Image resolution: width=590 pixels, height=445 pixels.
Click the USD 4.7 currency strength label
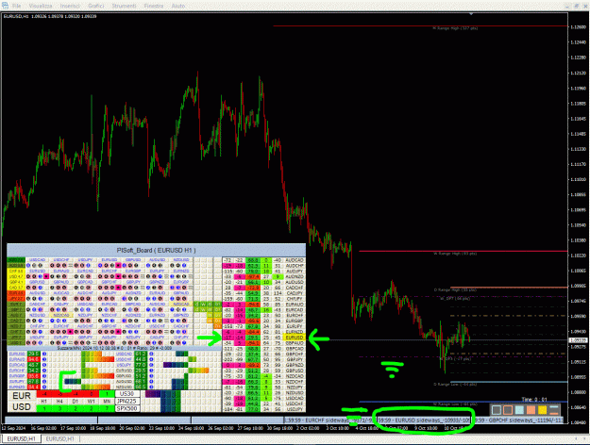(16, 276)
